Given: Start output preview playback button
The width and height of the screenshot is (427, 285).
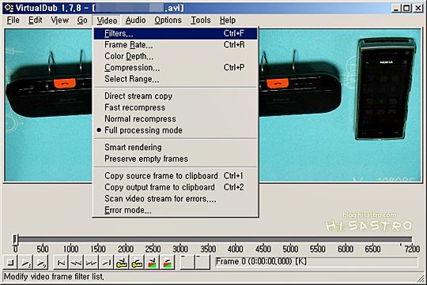Looking at the screenshot, I should point(41,262).
